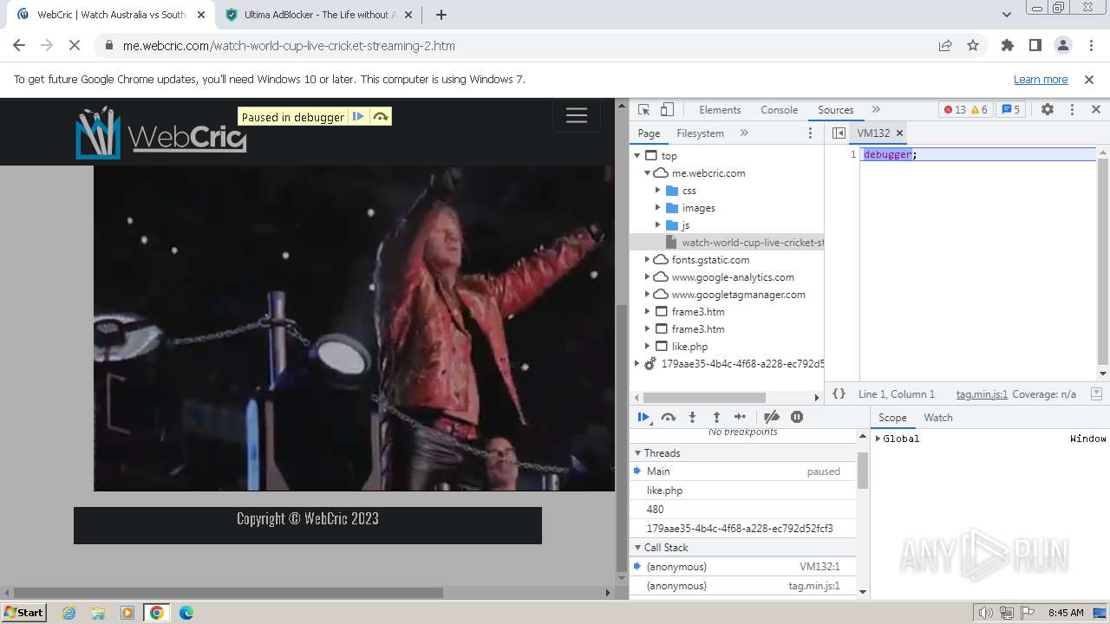Close the DevTools panel
The height and width of the screenshot is (624, 1110).
[x=1095, y=109]
